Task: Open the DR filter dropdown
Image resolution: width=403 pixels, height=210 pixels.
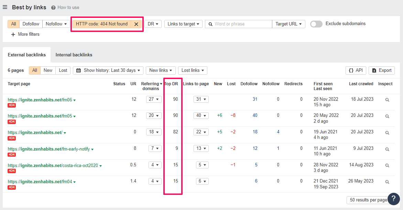Action: 153,24
